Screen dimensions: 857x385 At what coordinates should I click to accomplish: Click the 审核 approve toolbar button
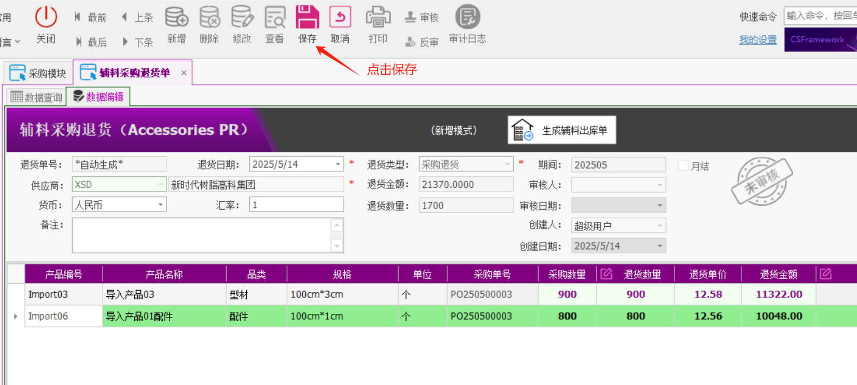pyautogui.click(x=422, y=18)
